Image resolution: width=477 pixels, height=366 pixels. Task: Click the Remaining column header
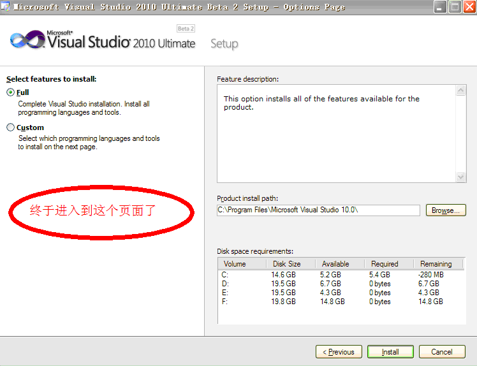tap(438, 264)
